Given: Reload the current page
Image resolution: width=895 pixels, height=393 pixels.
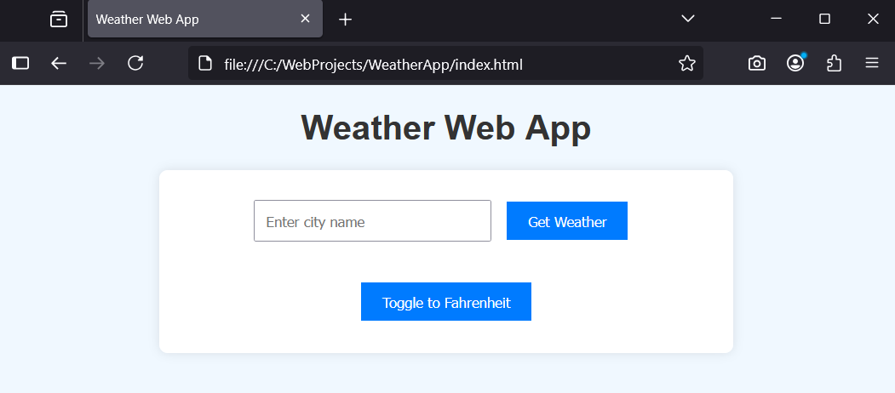Looking at the screenshot, I should point(135,63).
